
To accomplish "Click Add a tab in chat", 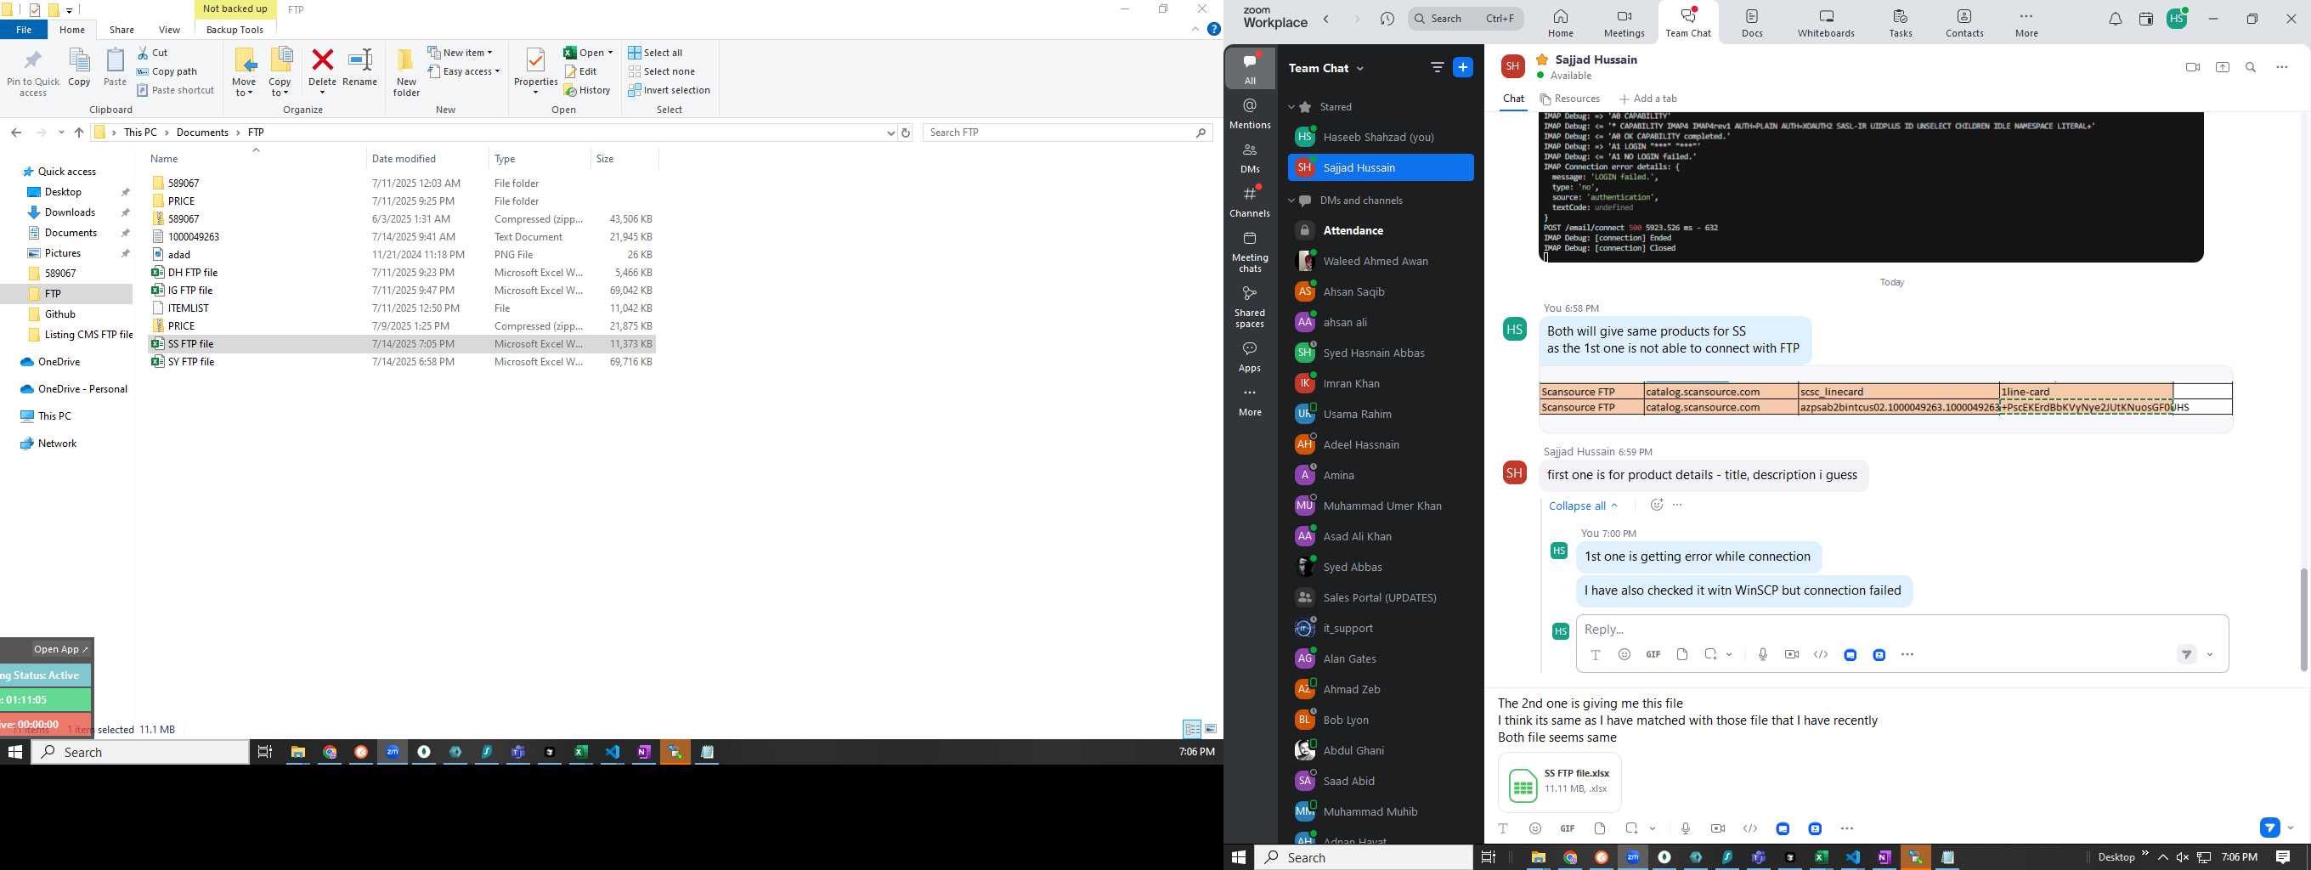I will 1648,99.
